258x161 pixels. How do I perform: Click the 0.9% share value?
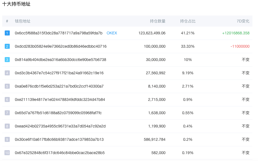click(x=188, y=99)
